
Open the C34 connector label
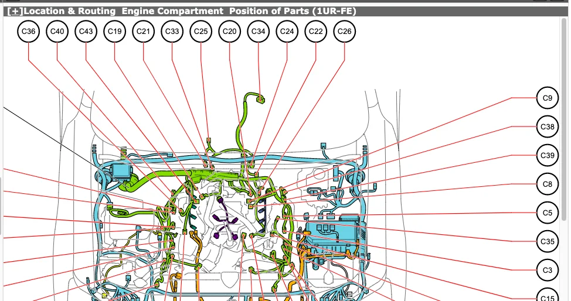click(x=258, y=32)
